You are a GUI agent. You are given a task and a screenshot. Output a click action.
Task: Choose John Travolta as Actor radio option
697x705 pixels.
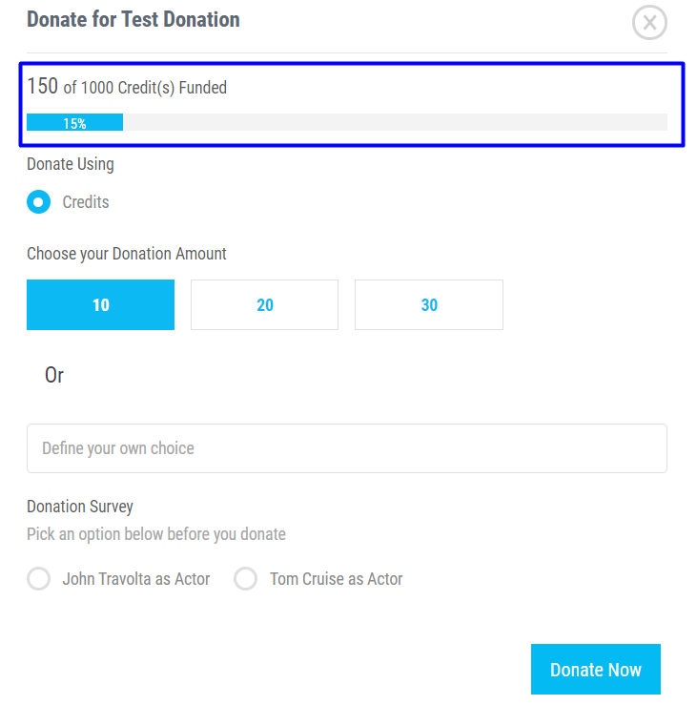[39, 578]
